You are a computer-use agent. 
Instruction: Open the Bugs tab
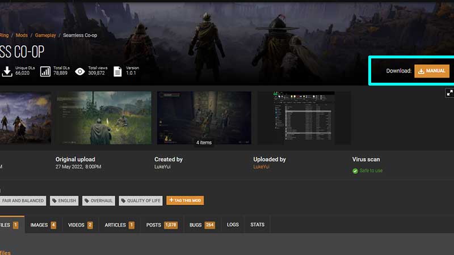point(201,225)
